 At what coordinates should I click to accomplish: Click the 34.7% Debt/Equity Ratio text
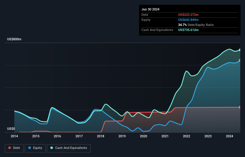pyautogui.click(x=196, y=25)
